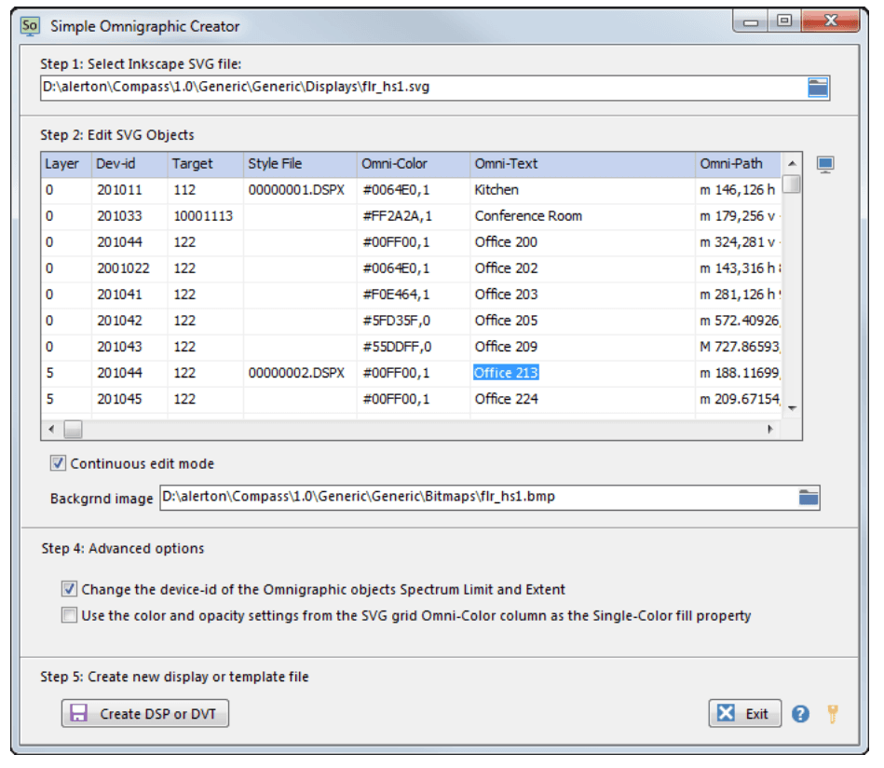Enable Use the color and opacity settings
Viewport: 884px width, 768px height.
[70, 615]
